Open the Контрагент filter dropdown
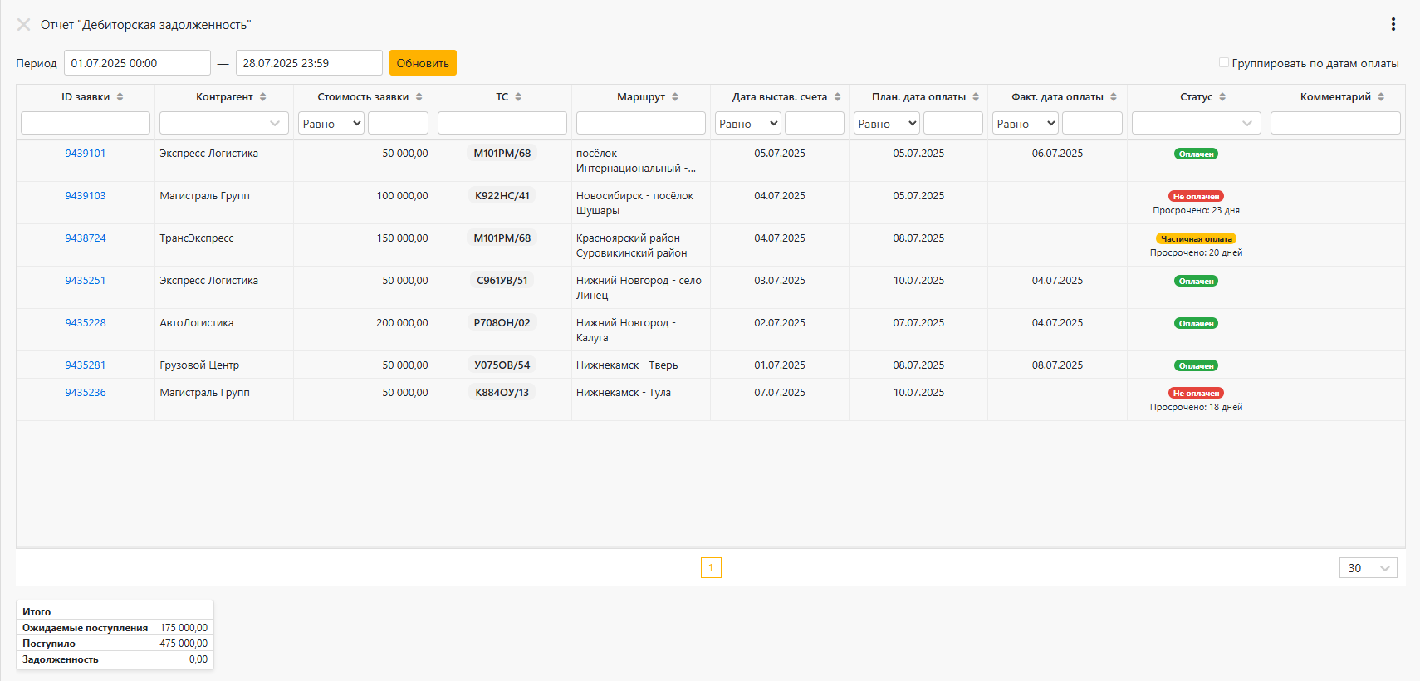The height and width of the screenshot is (681, 1420). pyautogui.click(x=223, y=123)
